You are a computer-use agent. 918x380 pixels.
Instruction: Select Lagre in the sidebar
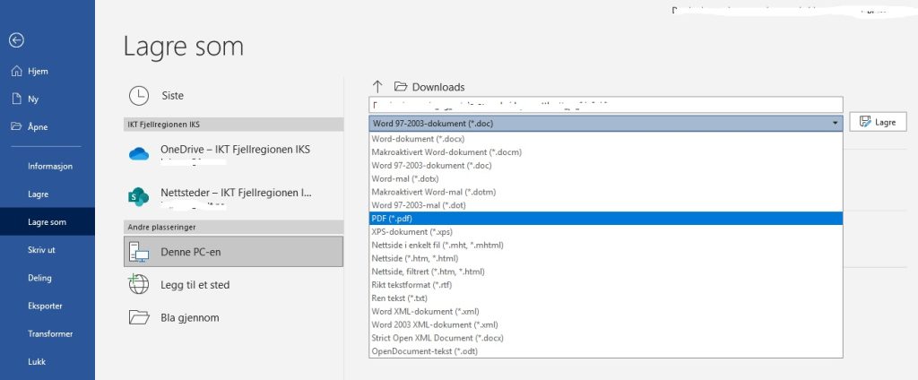pos(38,194)
